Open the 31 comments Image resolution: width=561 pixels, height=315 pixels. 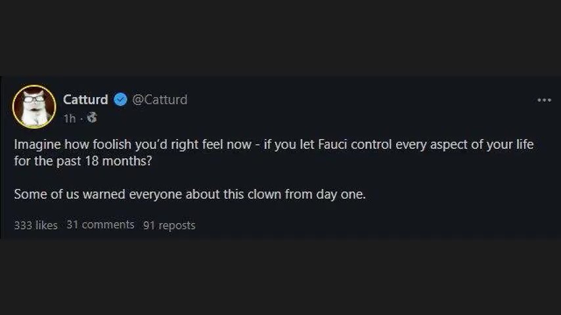click(101, 224)
